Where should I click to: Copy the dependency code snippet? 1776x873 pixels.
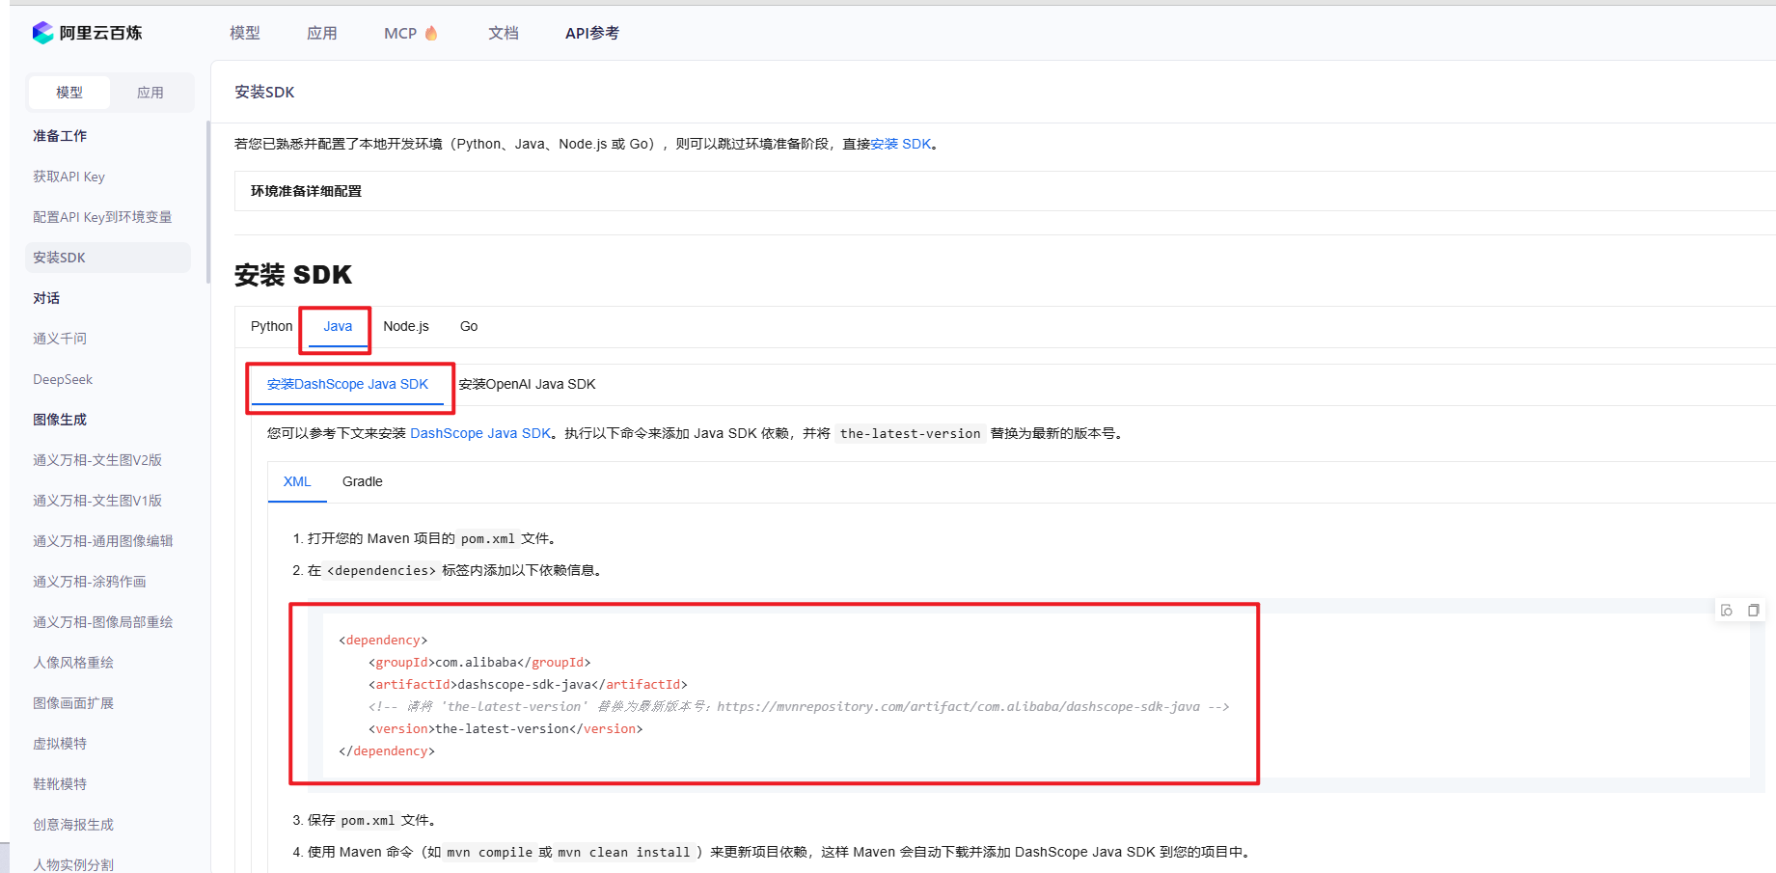1754,611
